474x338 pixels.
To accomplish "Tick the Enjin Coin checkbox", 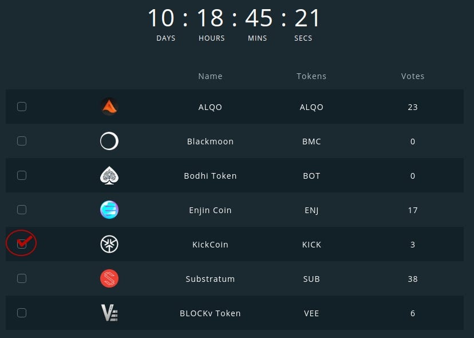I will coord(22,210).
